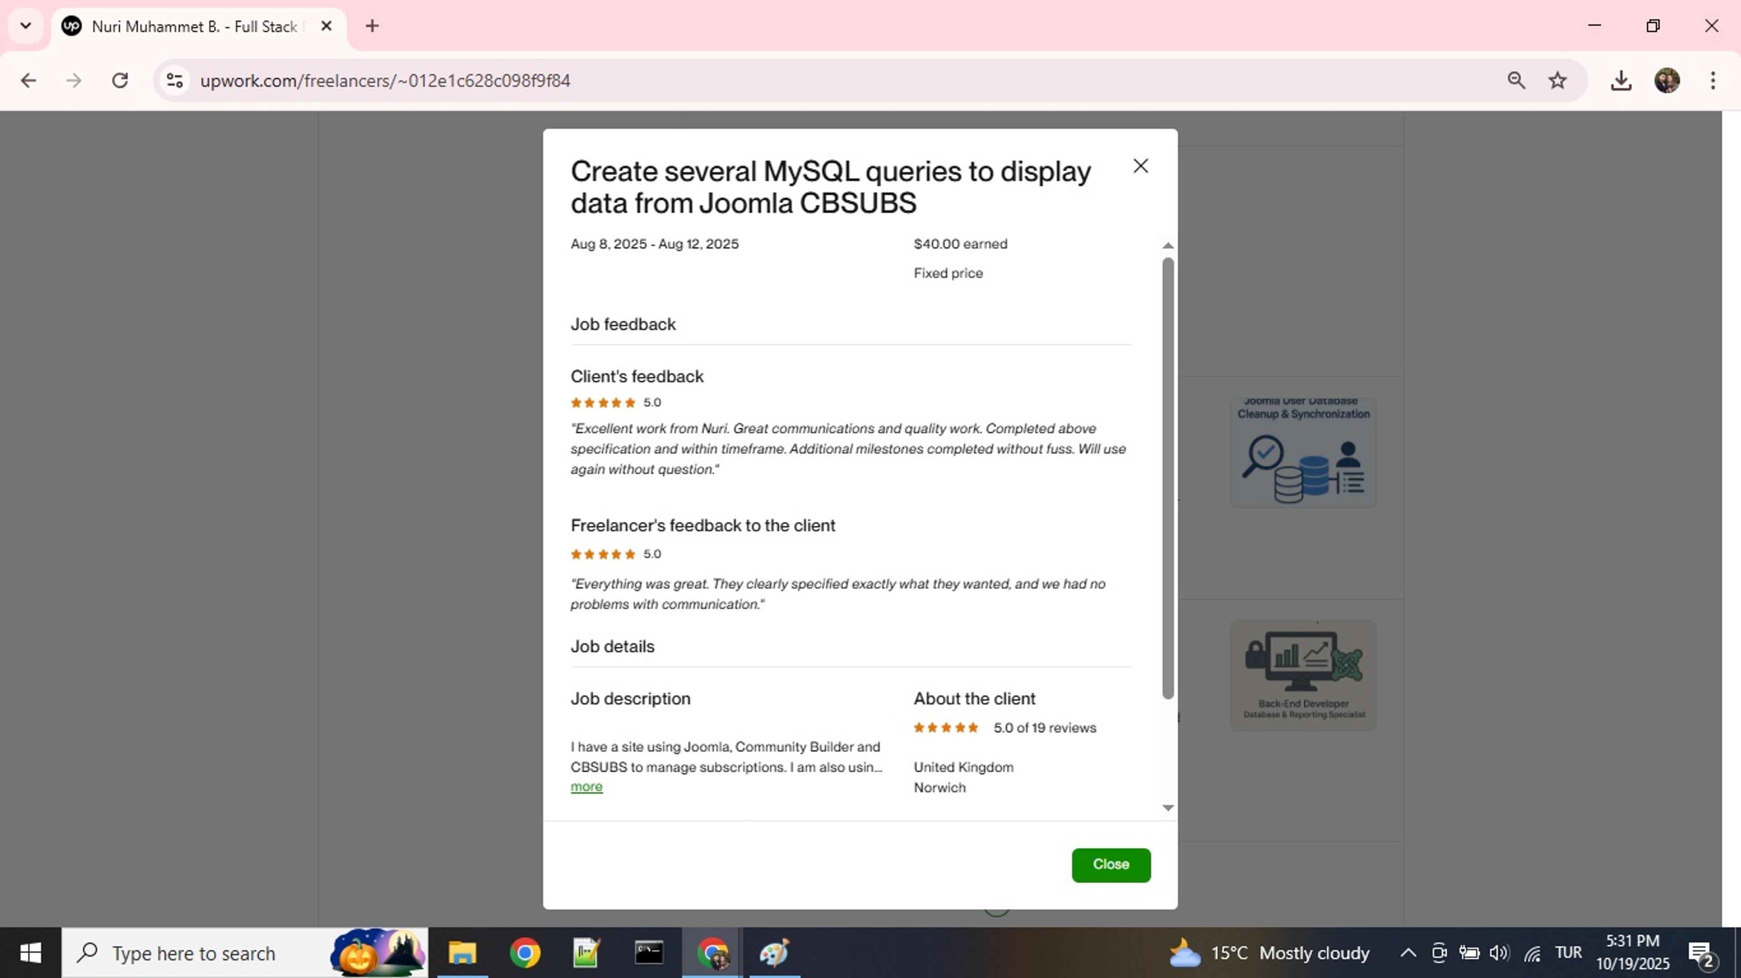The height and width of the screenshot is (978, 1741).
Task: Open Back-End Developer portfolio thumbnail
Action: coord(1303,675)
